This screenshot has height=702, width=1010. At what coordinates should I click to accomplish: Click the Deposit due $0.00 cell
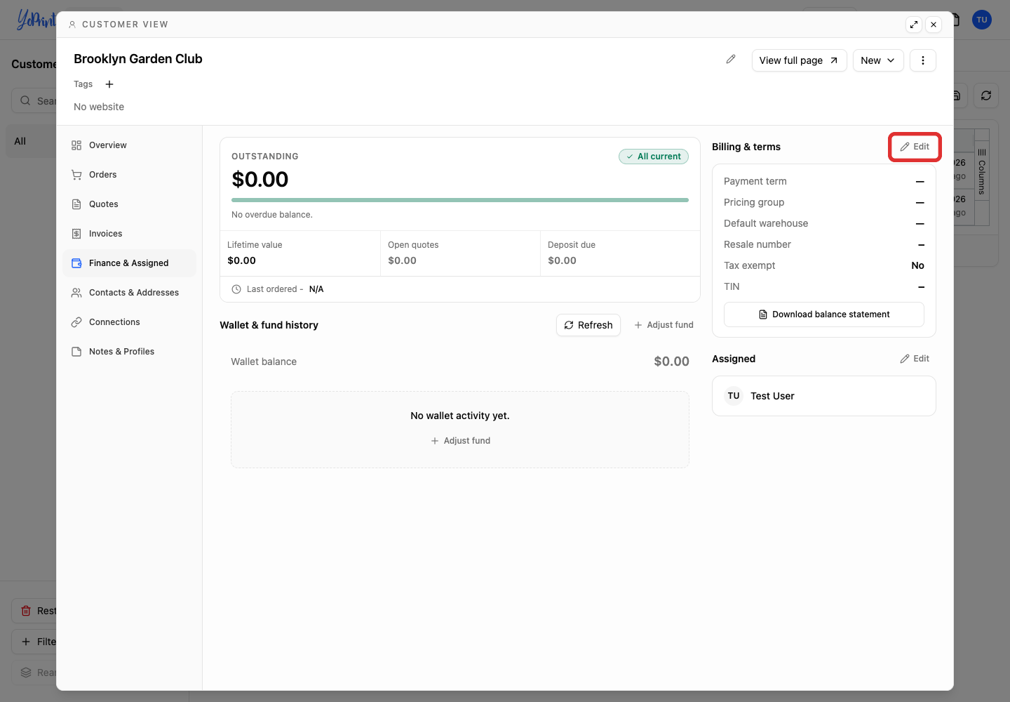[620, 253]
